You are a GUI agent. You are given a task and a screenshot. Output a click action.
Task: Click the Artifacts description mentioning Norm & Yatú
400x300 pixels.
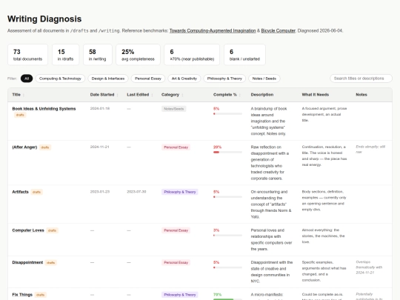pos(271,204)
